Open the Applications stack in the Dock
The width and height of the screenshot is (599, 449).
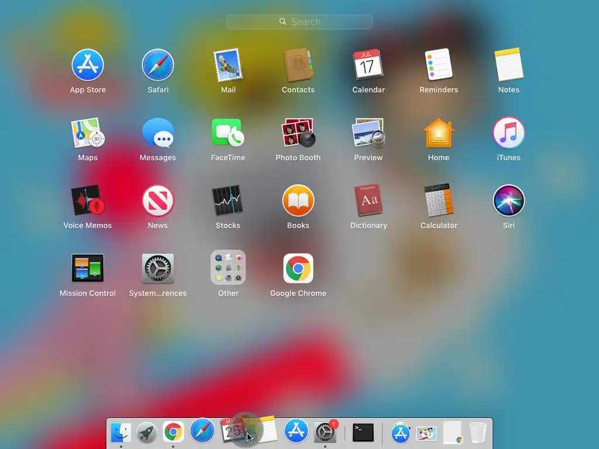400,433
